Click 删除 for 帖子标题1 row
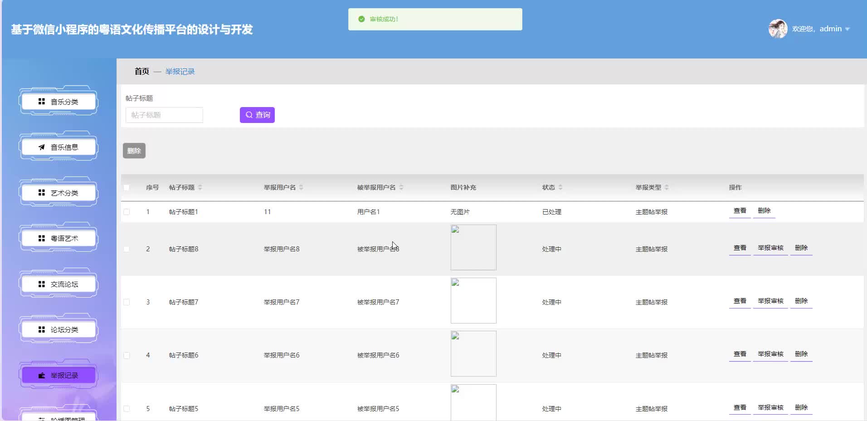Viewport: 867px width, 421px height. (764, 211)
